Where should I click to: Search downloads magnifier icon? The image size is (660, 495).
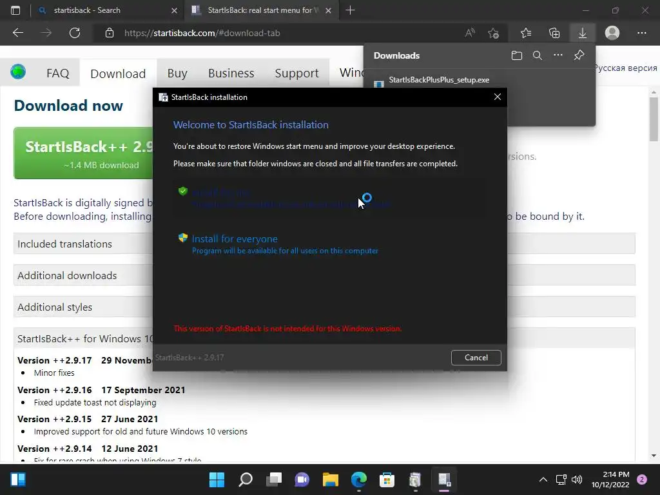click(x=538, y=55)
